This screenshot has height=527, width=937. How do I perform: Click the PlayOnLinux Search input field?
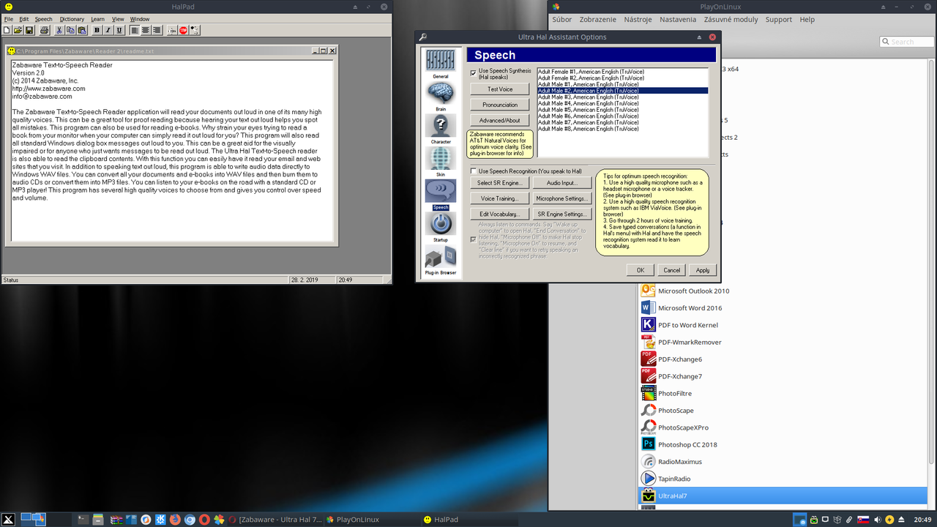[906, 42]
